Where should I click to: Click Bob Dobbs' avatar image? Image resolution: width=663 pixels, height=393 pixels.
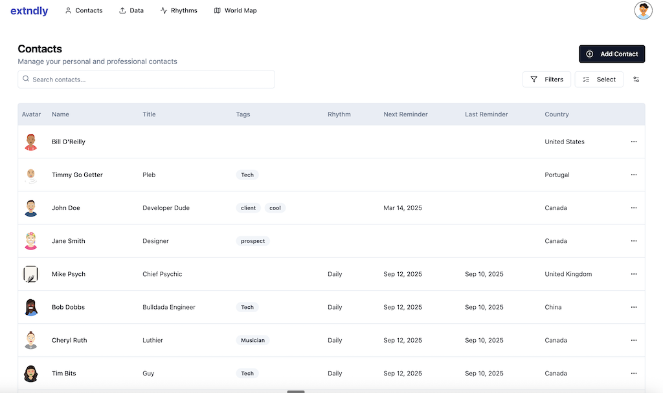pos(31,307)
